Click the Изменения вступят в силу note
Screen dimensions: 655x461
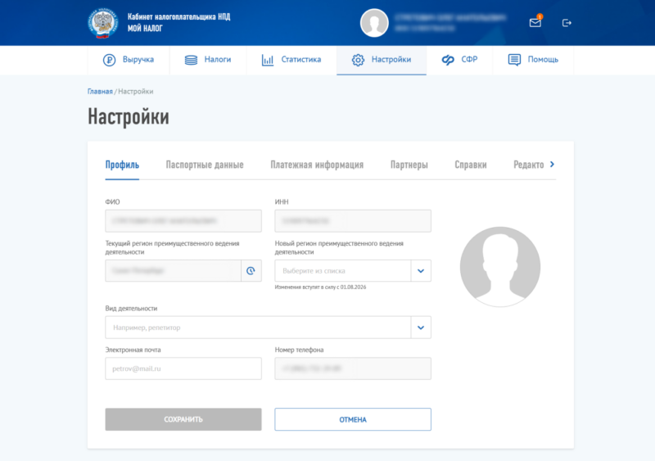click(x=320, y=287)
